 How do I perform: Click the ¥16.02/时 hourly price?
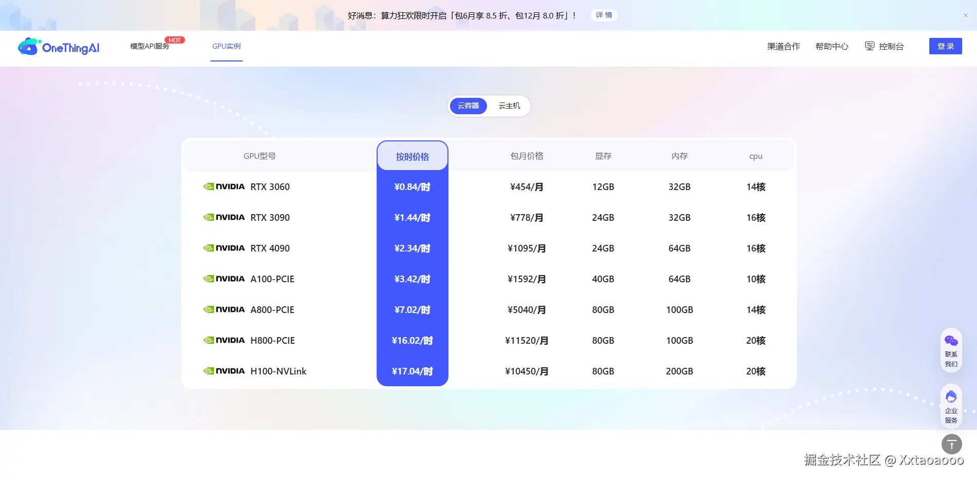pyautogui.click(x=413, y=341)
